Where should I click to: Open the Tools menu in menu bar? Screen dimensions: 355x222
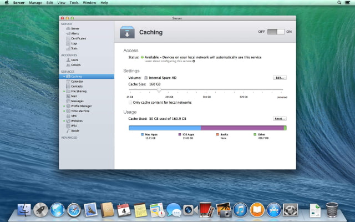(74, 3)
